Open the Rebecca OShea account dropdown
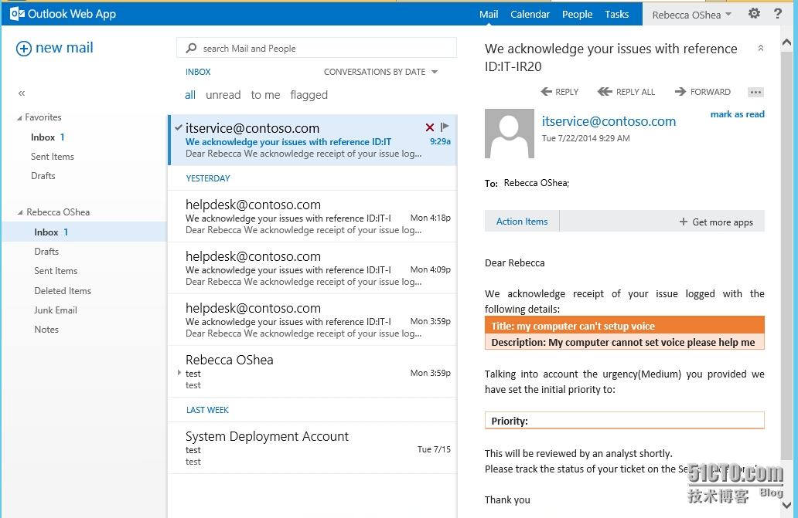 tap(691, 15)
